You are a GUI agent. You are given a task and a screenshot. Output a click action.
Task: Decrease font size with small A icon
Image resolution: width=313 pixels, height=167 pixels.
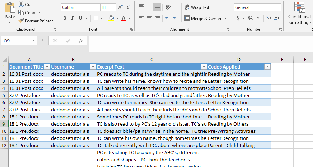(x=128, y=7)
